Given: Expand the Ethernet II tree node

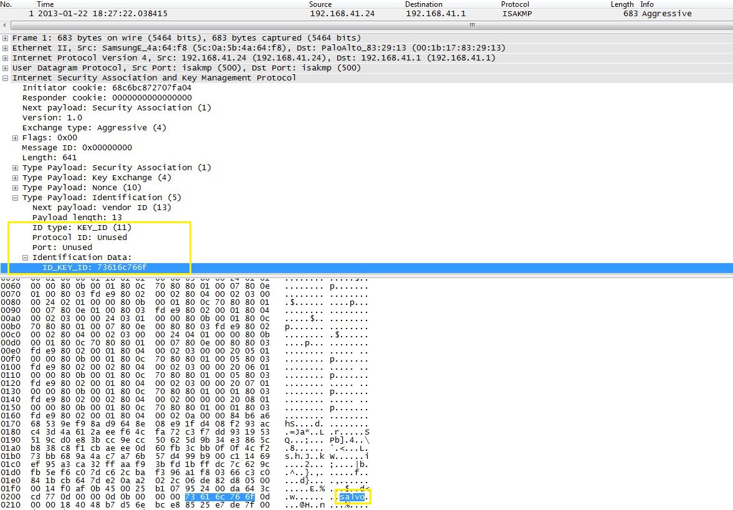Looking at the screenshot, I should coord(5,48).
